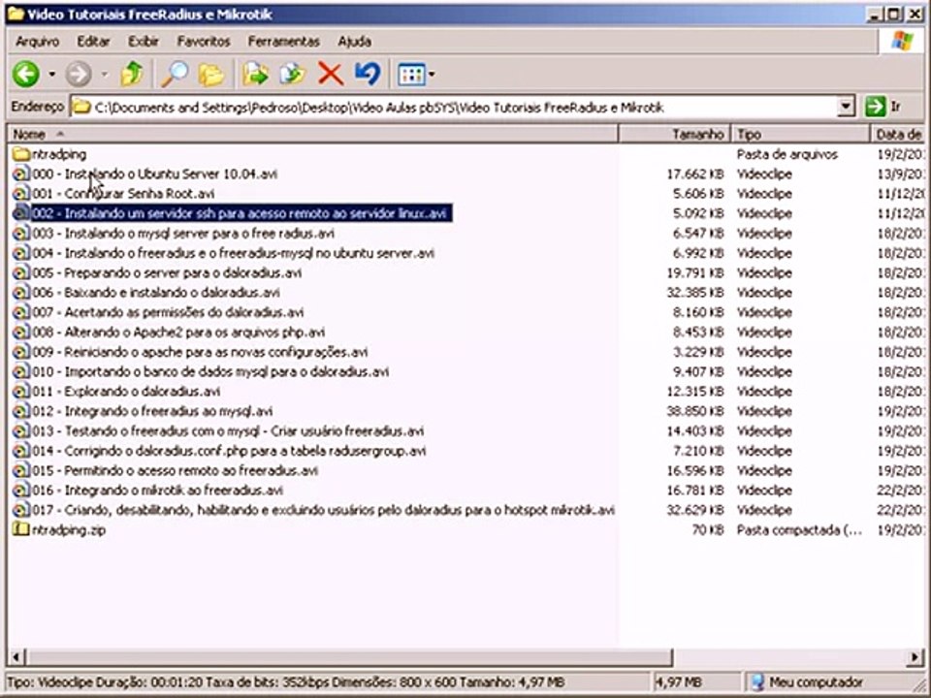Select icon of 005 - Preparando o server
931x698 pixels.
coord(21,273)
